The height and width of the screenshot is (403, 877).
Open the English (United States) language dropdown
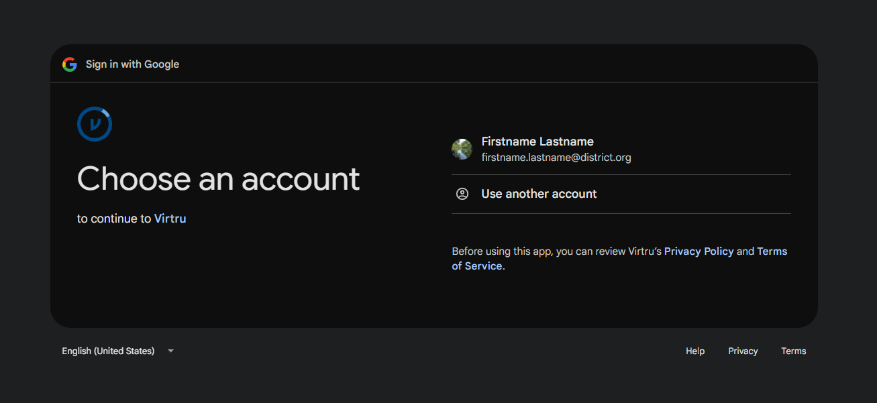(117, 351)
